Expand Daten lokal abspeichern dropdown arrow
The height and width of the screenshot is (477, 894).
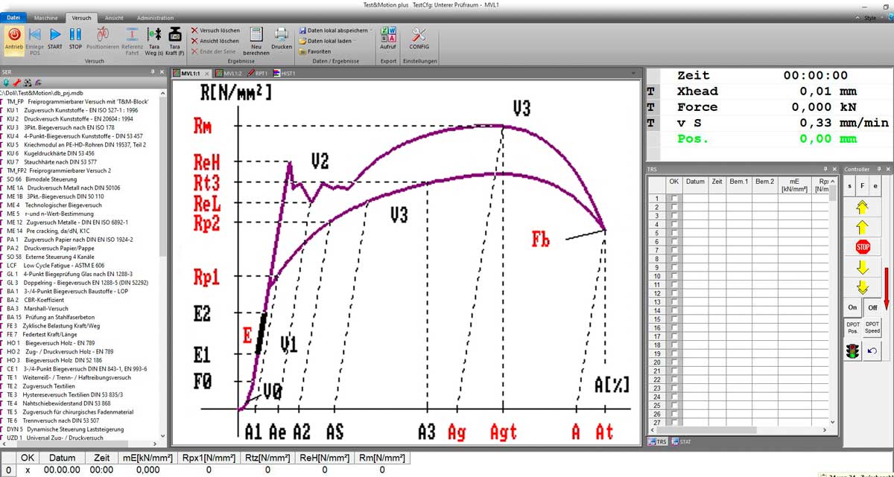(370, 31)
